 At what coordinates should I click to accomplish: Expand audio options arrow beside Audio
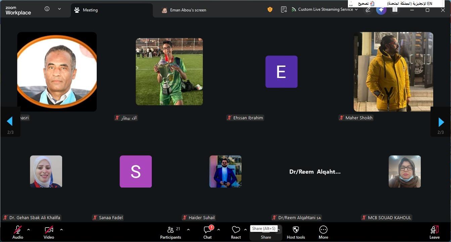29,230
